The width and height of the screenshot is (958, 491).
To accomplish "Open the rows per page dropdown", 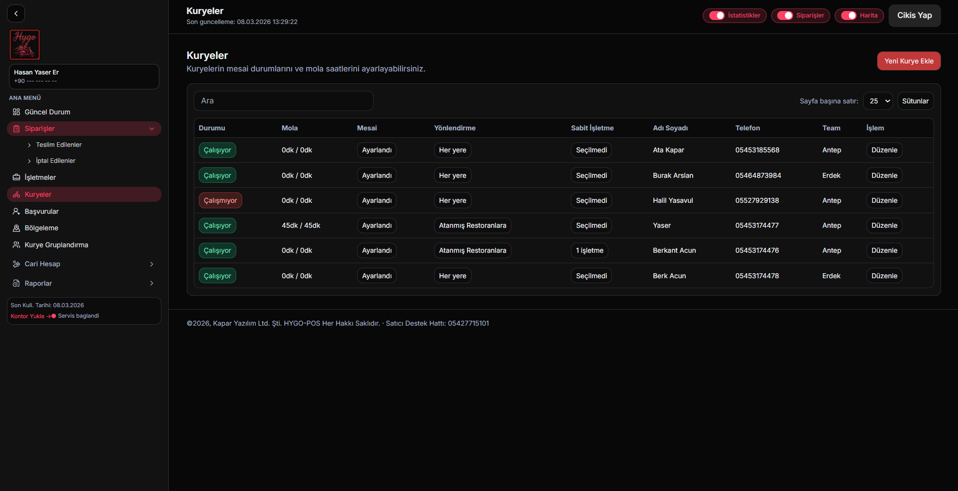I will coord(878,101).
